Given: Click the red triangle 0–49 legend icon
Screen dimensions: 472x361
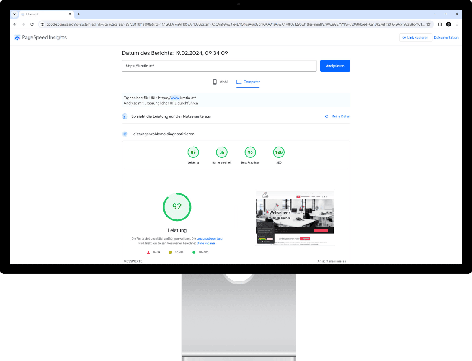Looking at the screenshot, I should 148,253.
